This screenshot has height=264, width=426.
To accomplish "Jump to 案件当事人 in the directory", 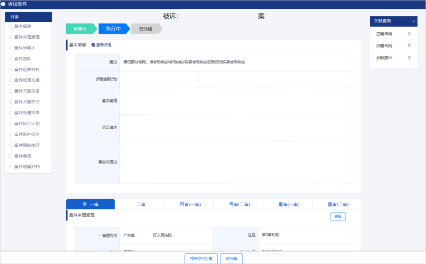I will (x=25, y=48).
